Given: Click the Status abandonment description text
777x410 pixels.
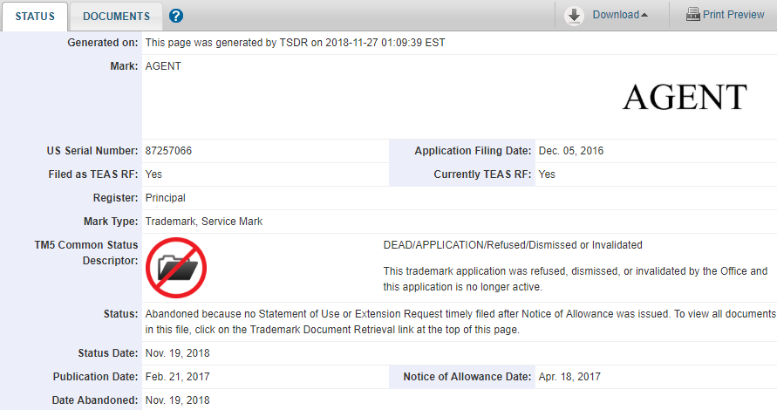Looking at the screenshot, I should [460, 322].
